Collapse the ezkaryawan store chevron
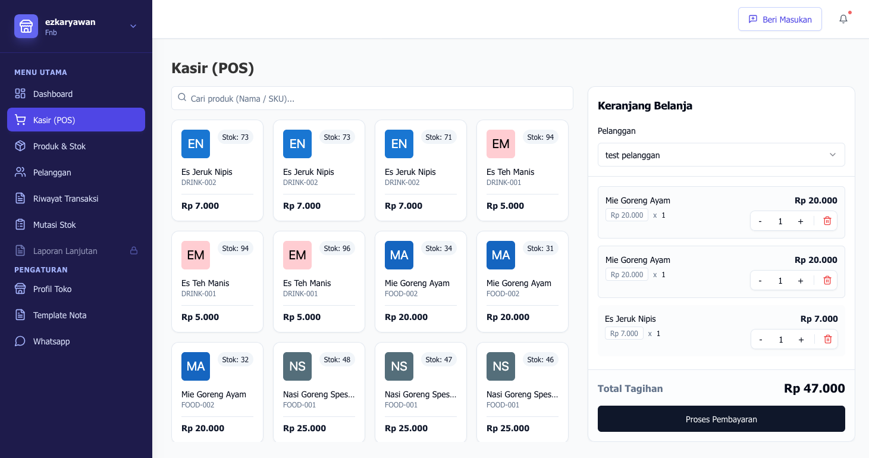 click(x=133, y=26)
